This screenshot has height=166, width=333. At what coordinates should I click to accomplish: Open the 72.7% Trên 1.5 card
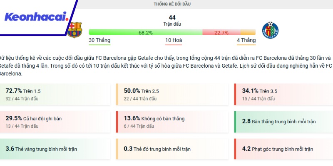(x=54, y=95)
